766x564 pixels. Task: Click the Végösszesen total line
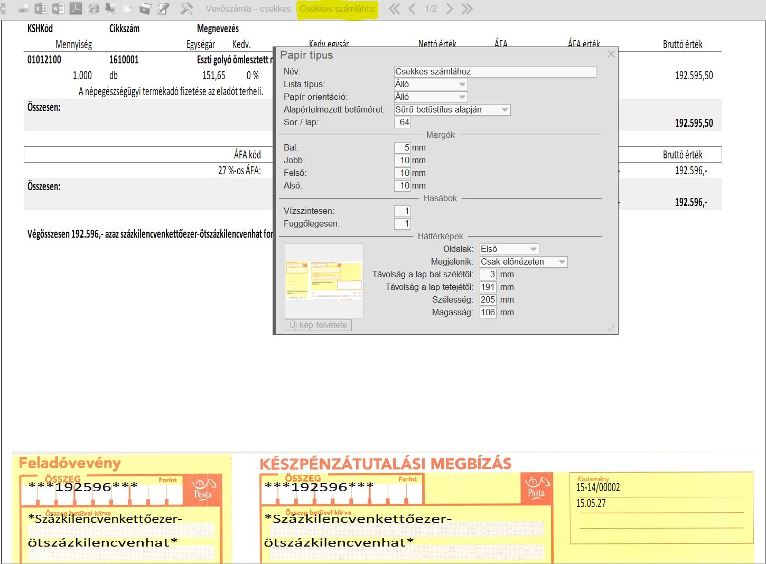pos(151,234)
